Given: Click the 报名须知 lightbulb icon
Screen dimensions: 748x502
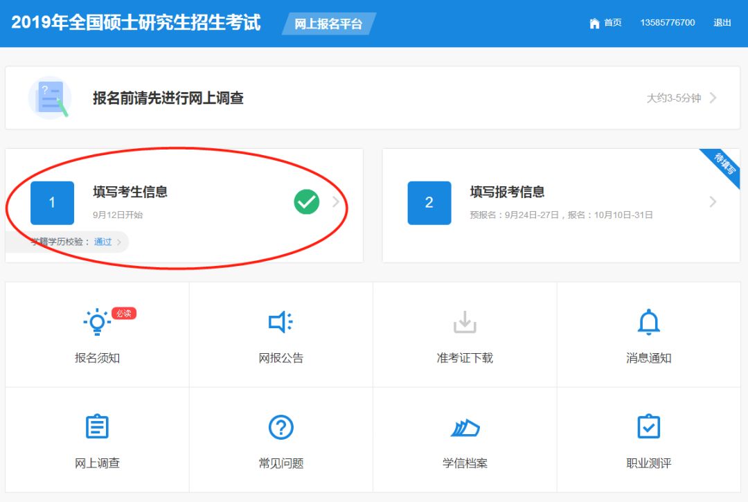Looking at the screenshot, I should (97, 322).
